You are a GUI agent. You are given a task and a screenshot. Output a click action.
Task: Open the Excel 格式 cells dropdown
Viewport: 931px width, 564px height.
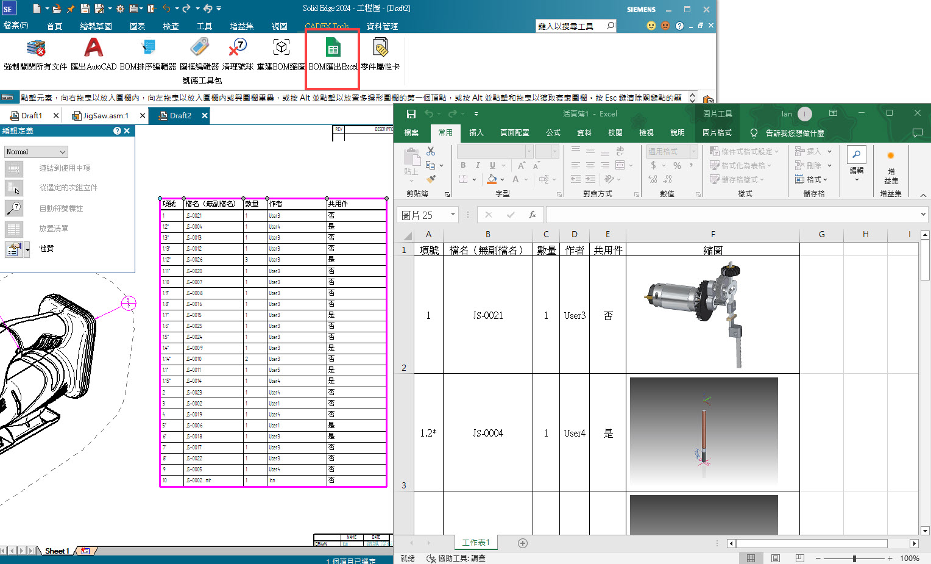(811, 179)
